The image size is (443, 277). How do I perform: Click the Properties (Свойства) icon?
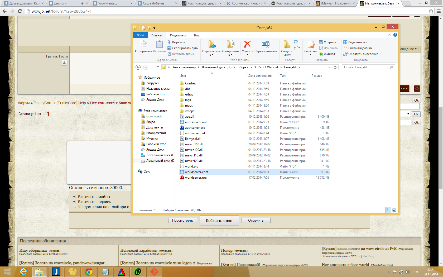[311, 45]
